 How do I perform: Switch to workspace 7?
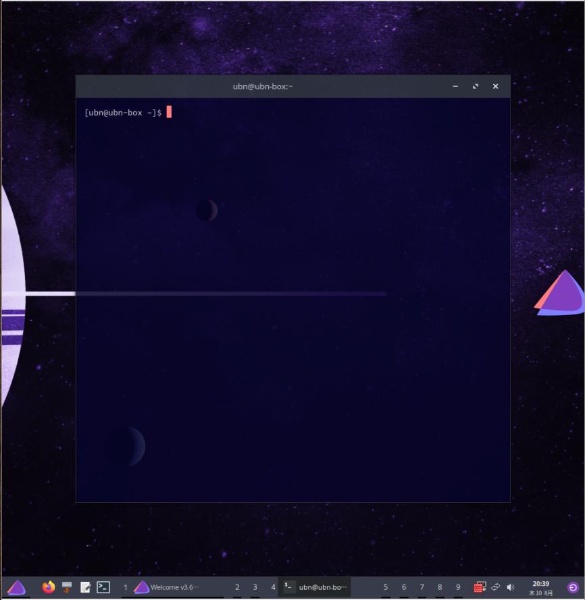(x=422, y=587)
